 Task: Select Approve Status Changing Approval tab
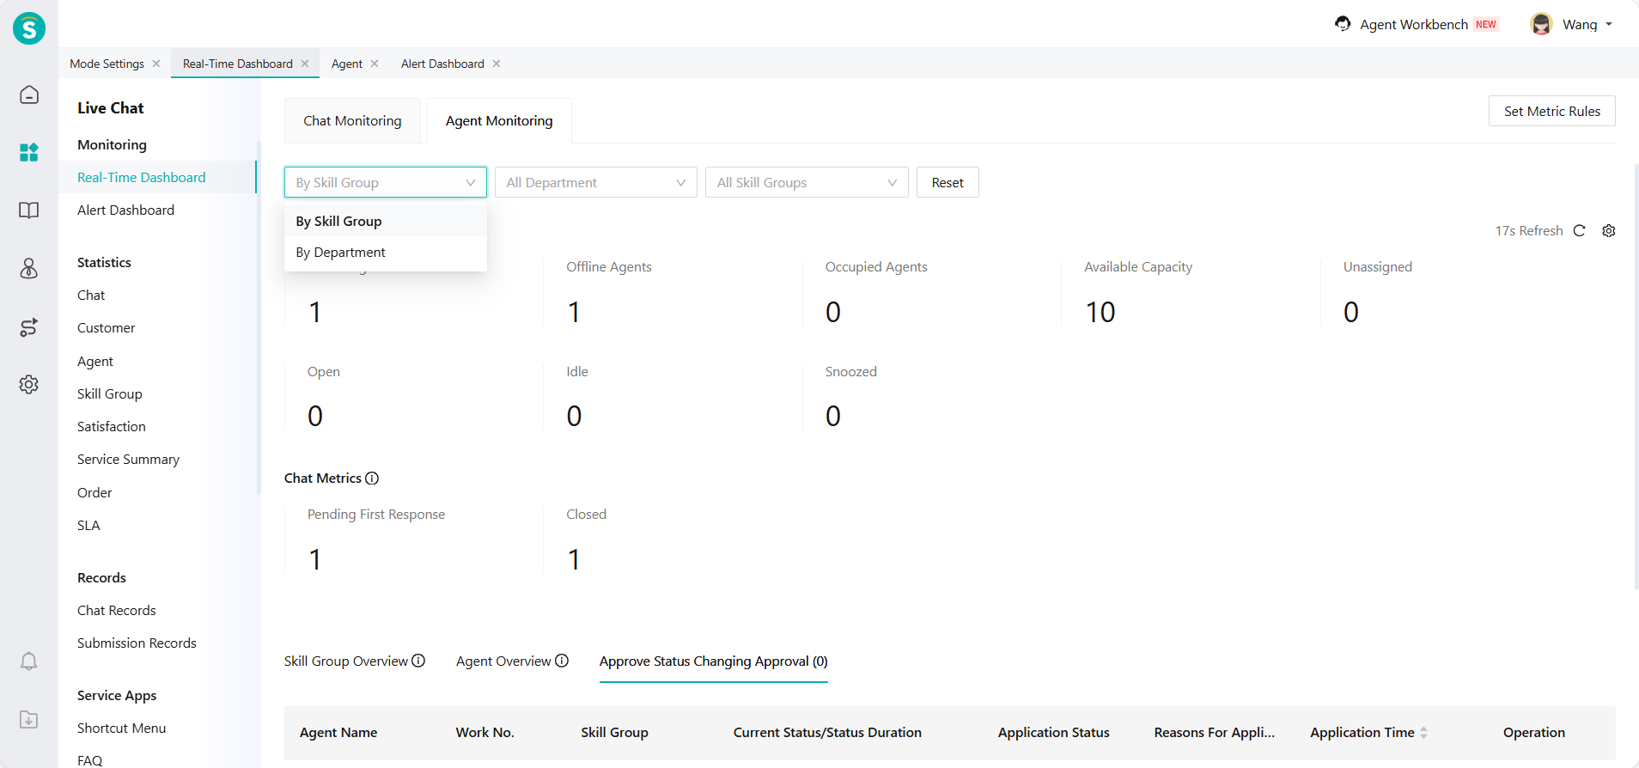click(x=714, y=661)
